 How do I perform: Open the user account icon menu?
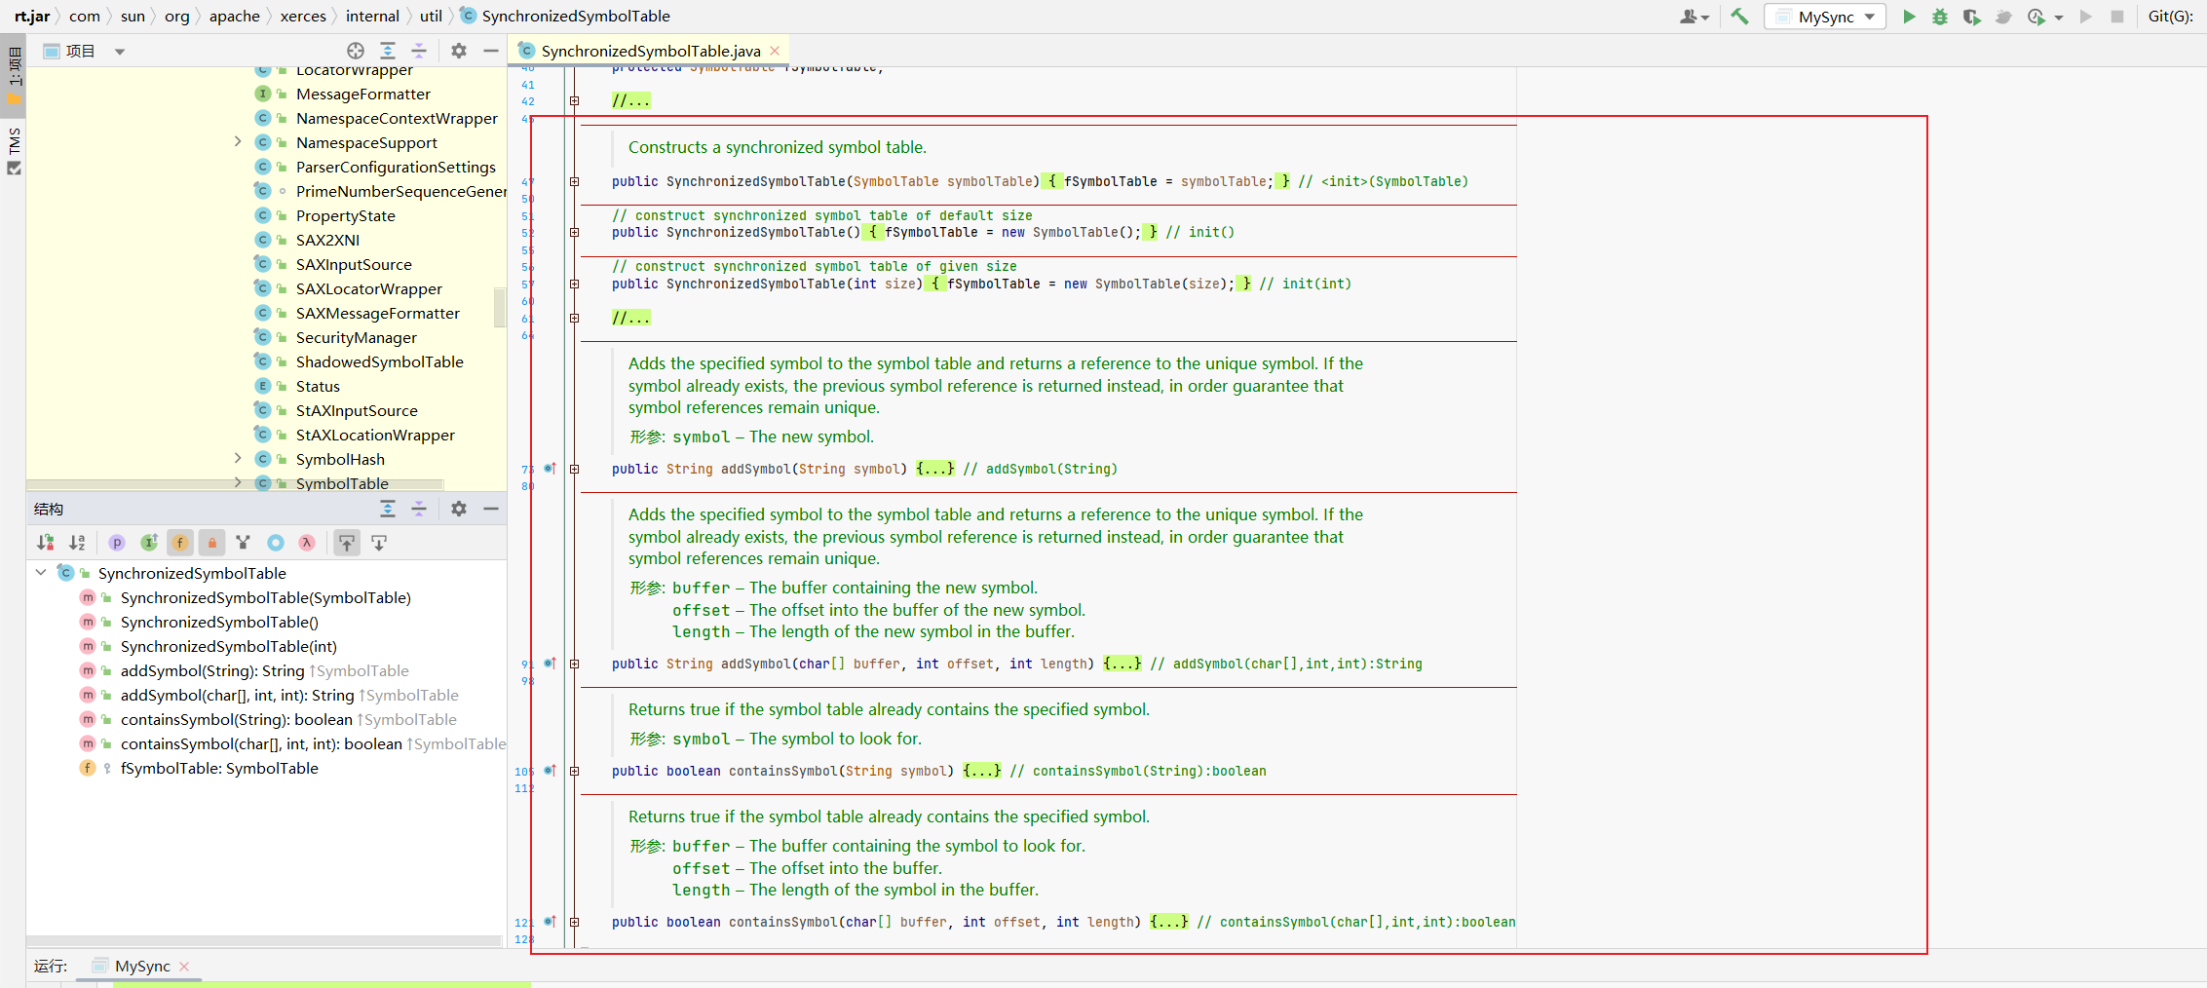1694,17
